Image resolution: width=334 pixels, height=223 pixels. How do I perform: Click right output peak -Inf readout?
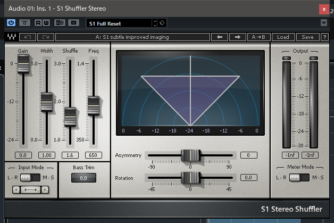(310, 155)
